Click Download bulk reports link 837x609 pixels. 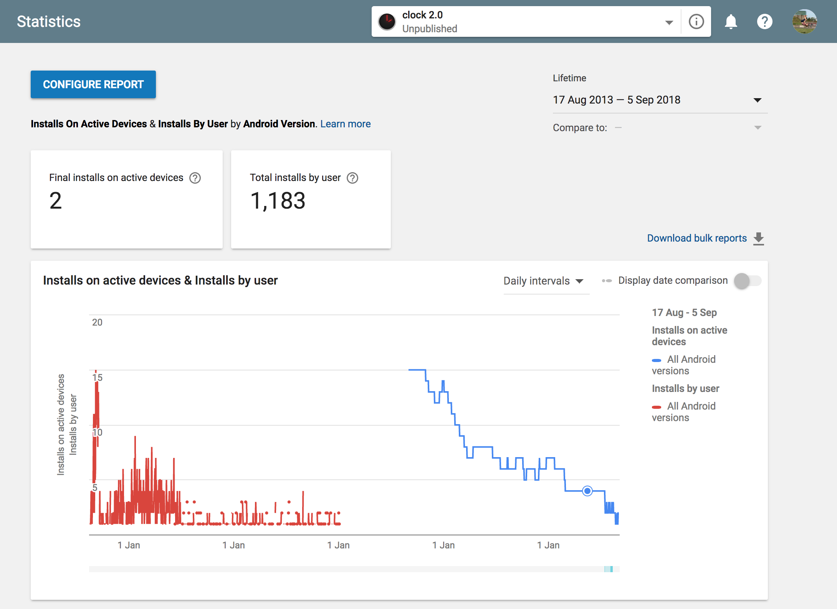(x=696, y=238)
